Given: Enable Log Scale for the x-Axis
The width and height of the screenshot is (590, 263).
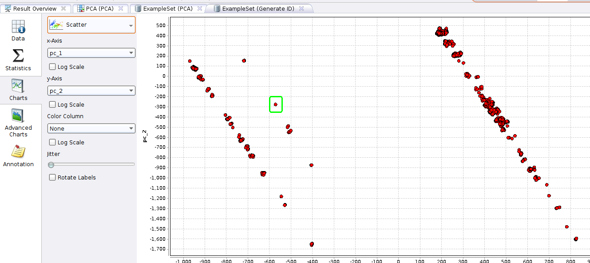Looking at the screenshot, I should click(x=51, y=67).
